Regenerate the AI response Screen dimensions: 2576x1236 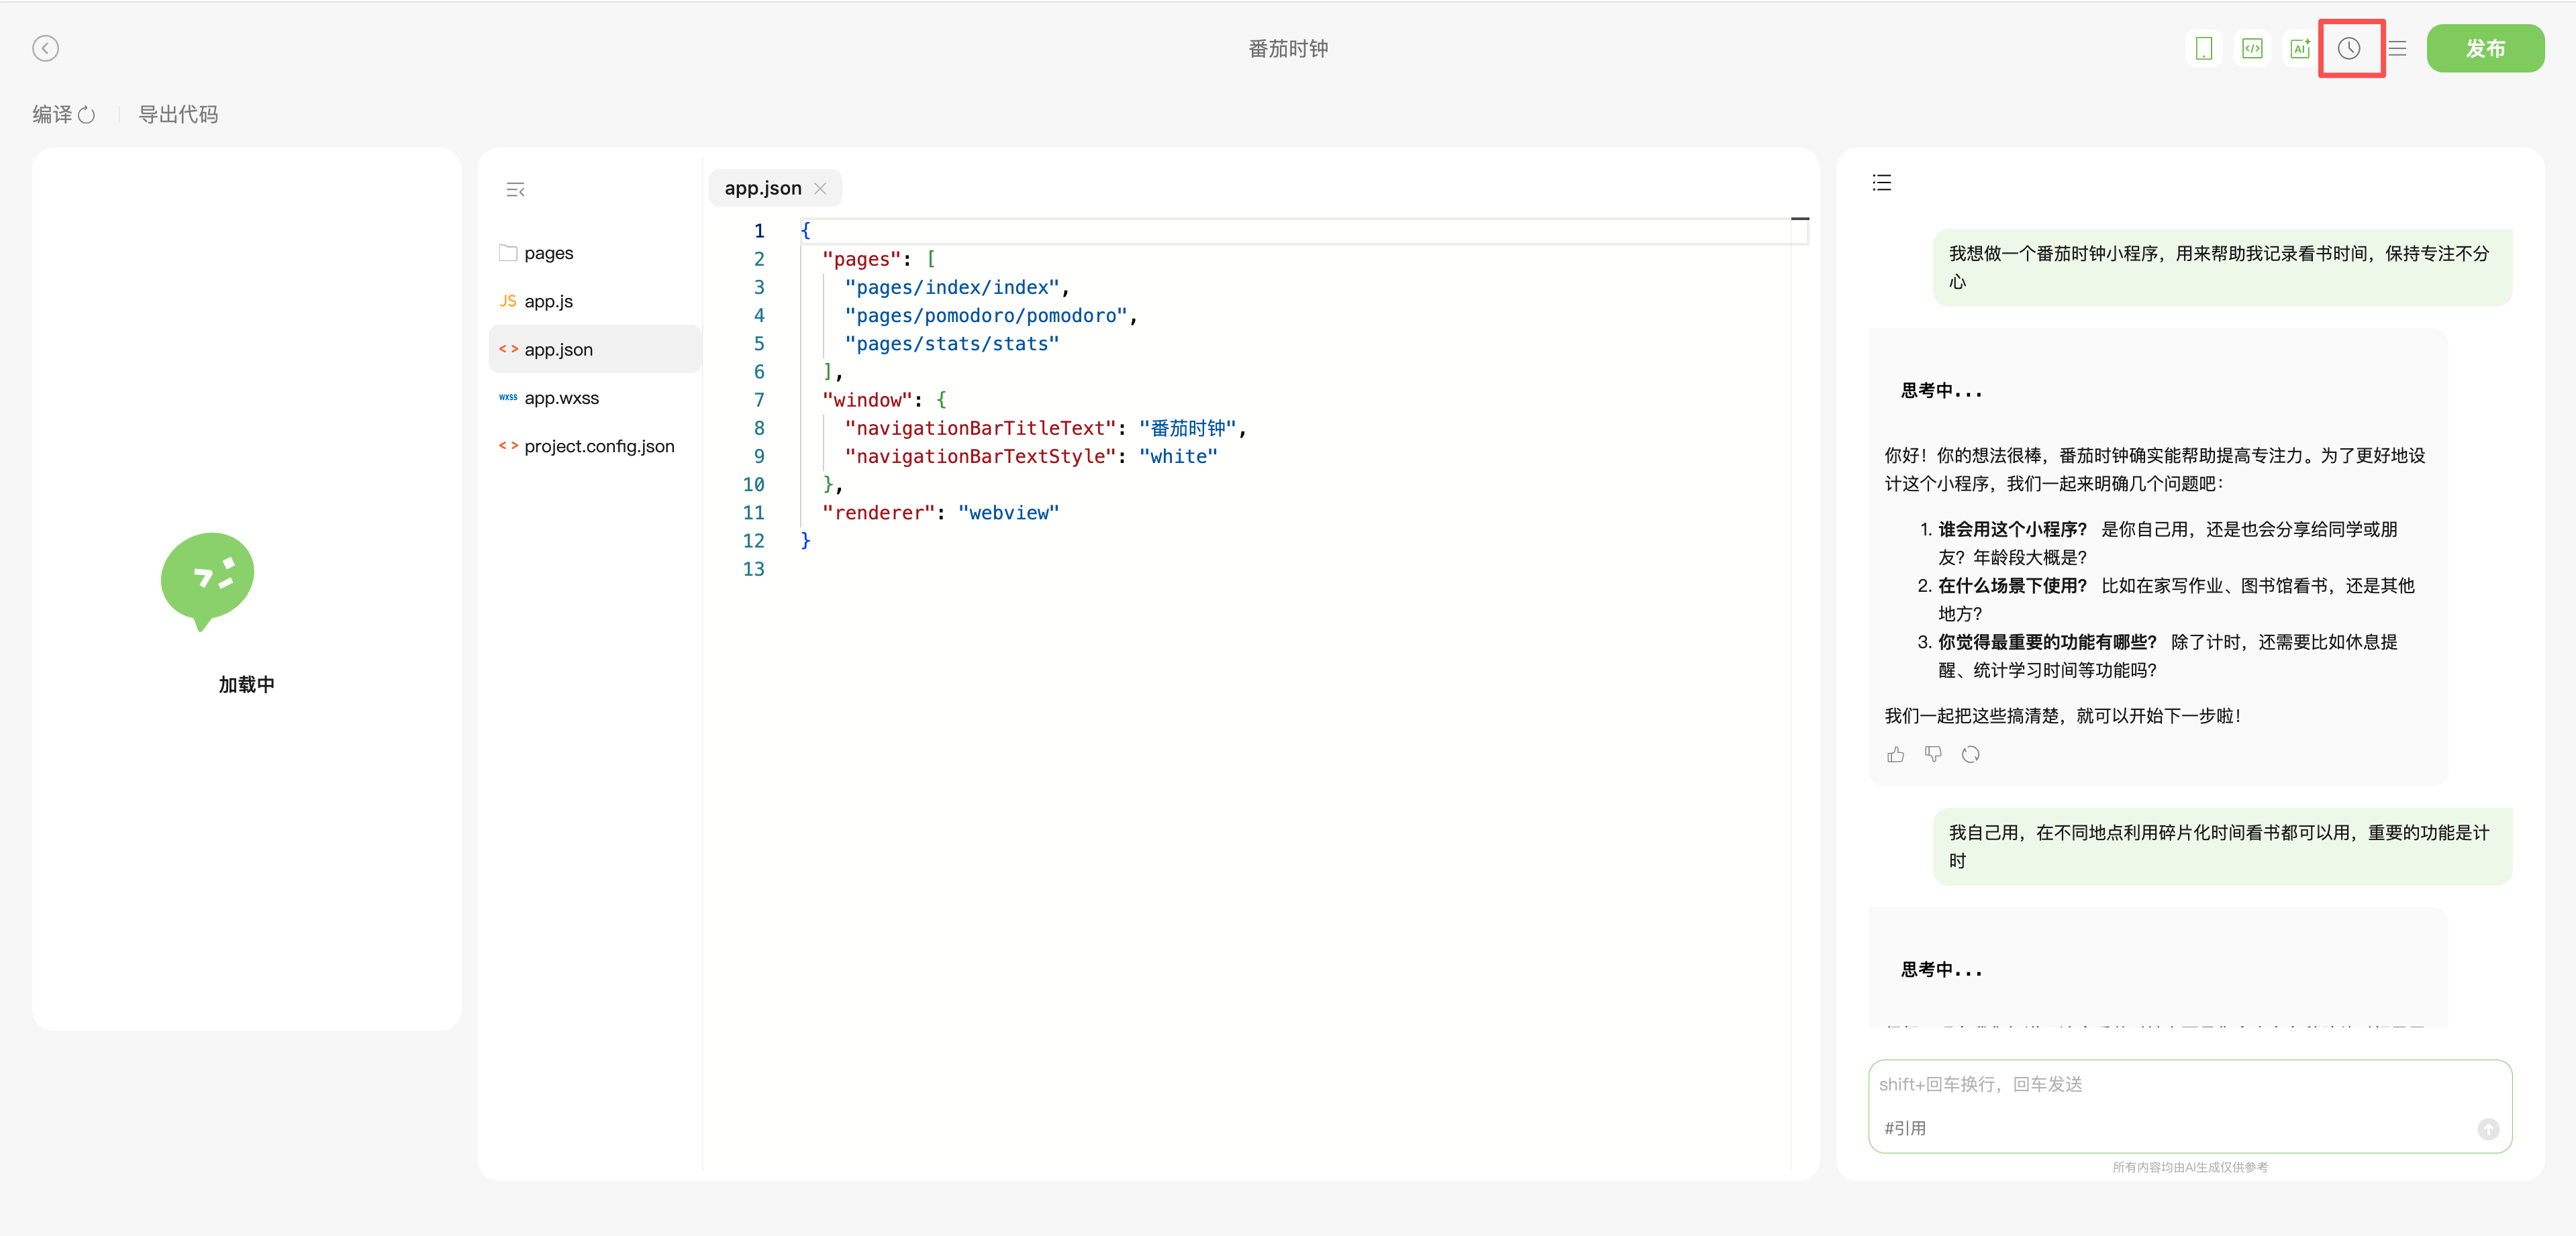pyautogui.click(x=1970, y=754)
